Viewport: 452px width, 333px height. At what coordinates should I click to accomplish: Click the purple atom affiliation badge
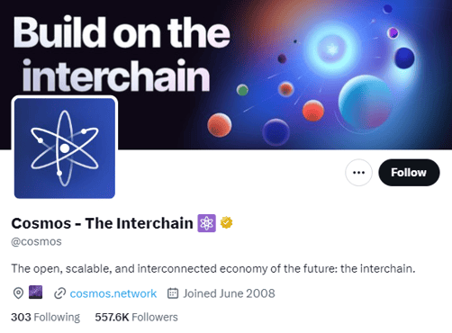tap(206, 223)
